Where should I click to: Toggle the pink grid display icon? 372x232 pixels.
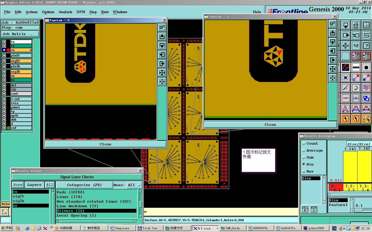[346, 56]
